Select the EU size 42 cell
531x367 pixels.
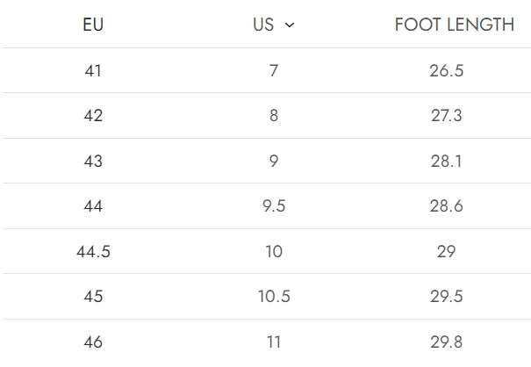pyautogui.click(x=93, y=116)
